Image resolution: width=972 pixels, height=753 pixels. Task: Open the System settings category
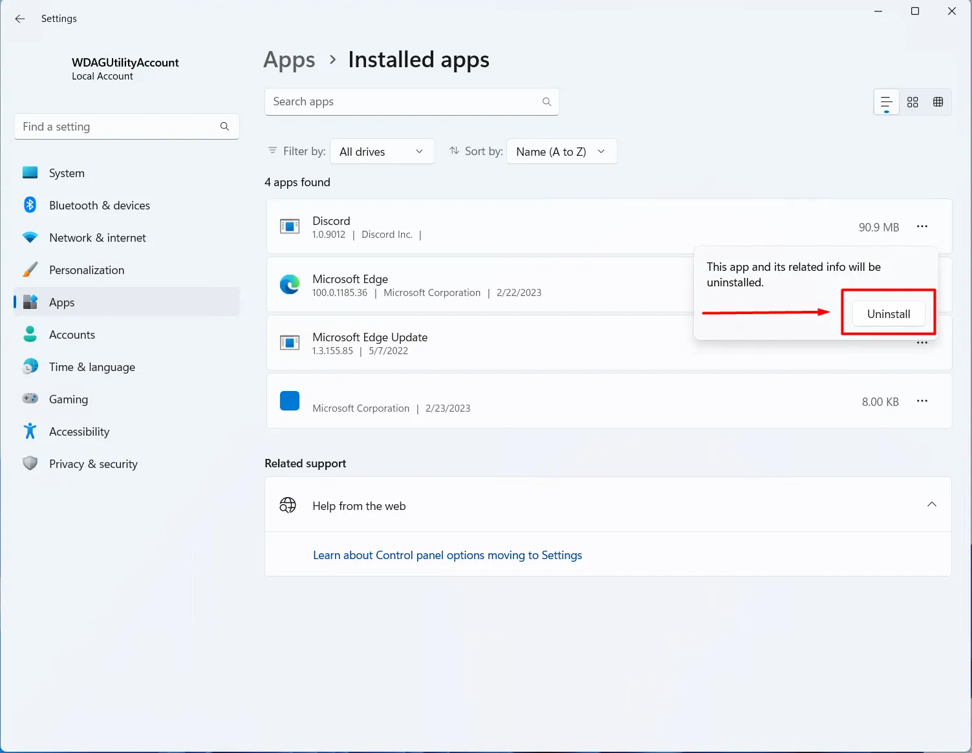pyautogui.click(x=67, y=173)
